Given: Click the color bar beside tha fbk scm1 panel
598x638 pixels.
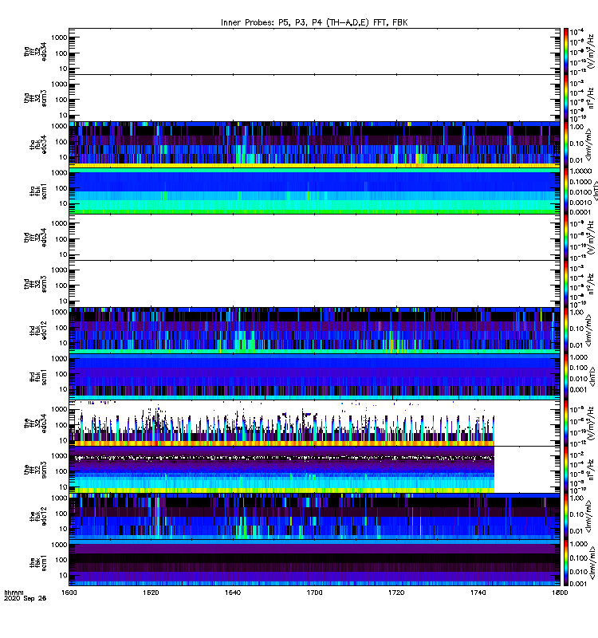Looking at the screenshot, I should [x=566, y=191].
